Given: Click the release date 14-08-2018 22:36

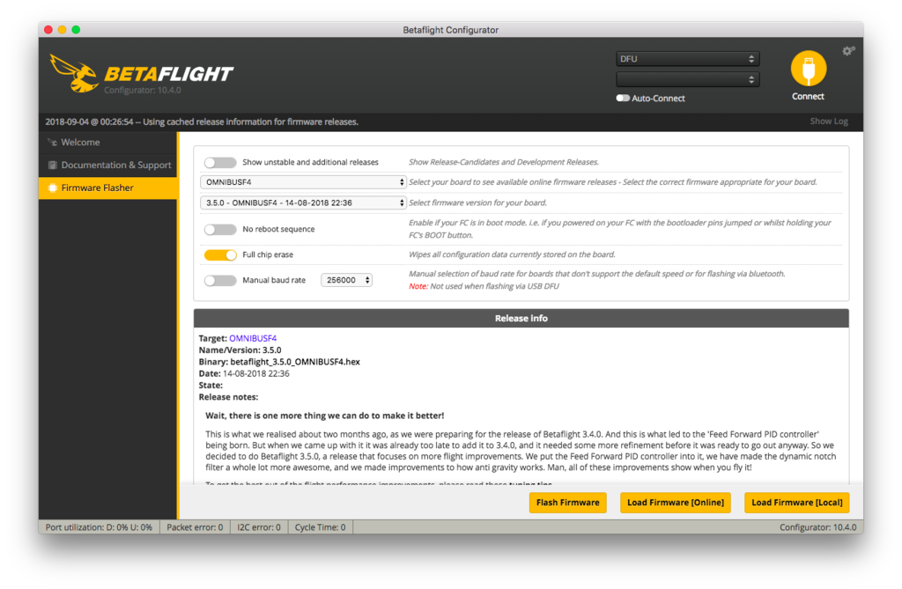Looking at the screenshot, I should (256, 374).
